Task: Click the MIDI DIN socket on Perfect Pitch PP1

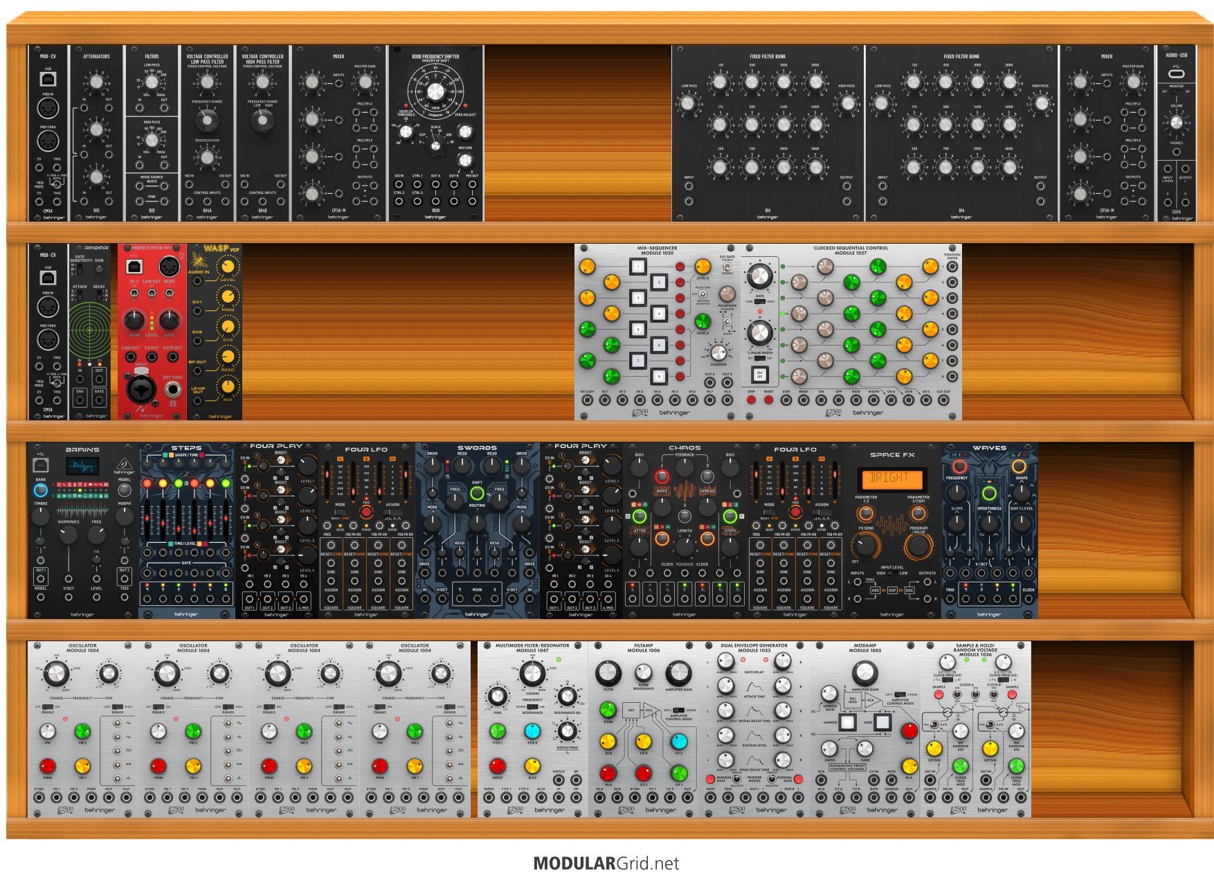Action: tap(170, 267)
